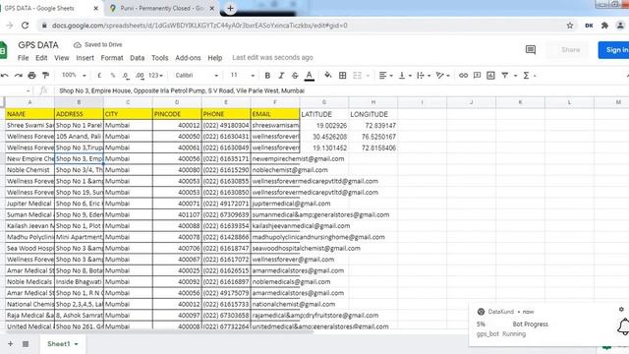
Task: Click the formula bar content
Action: [x=182, y=90]
